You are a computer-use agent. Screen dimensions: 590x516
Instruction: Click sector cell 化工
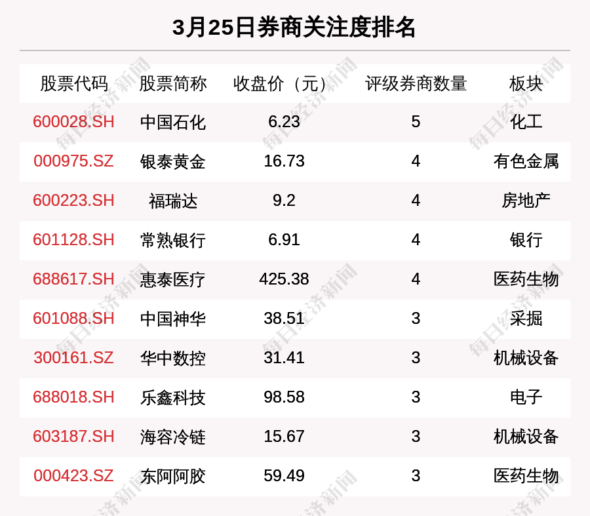point(526,122)
